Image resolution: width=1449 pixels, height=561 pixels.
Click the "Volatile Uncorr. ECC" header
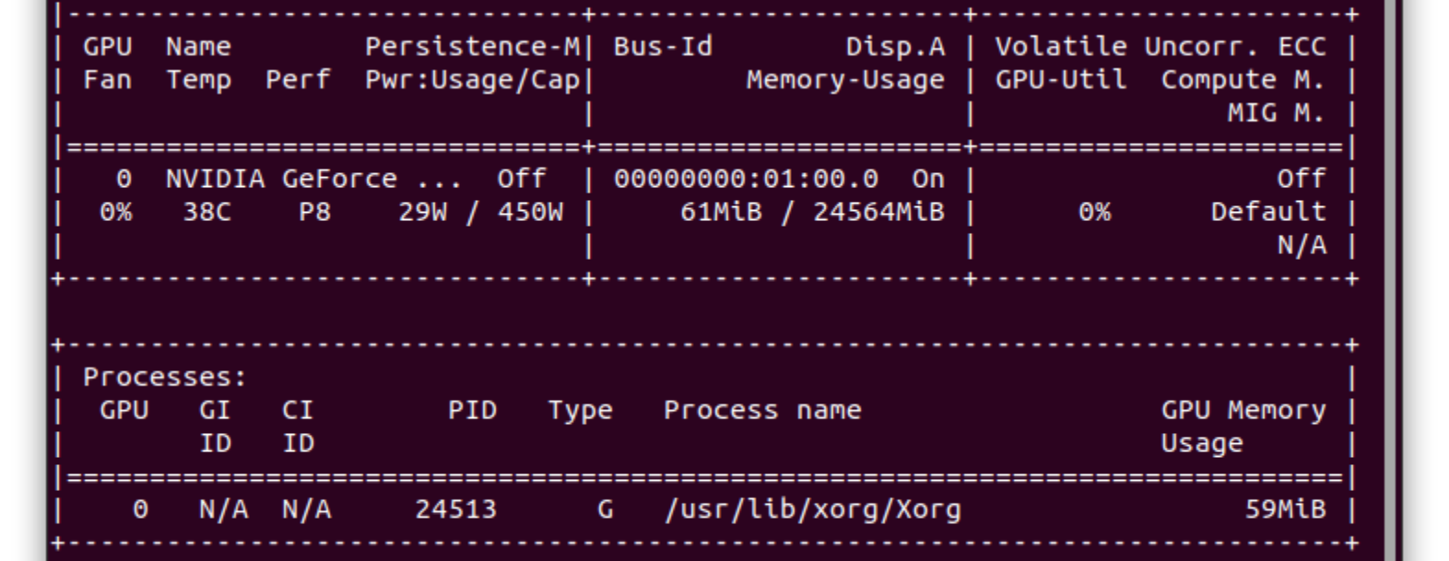point(1160,47)
